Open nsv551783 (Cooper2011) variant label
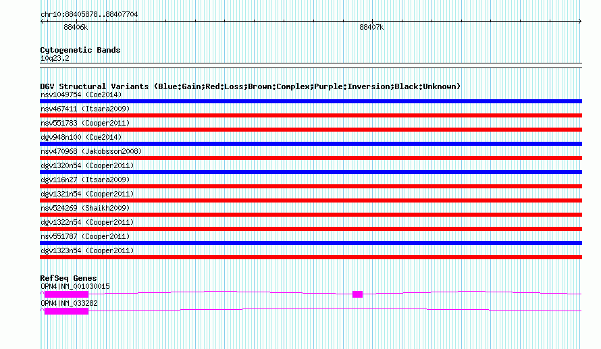 [85, 123]
